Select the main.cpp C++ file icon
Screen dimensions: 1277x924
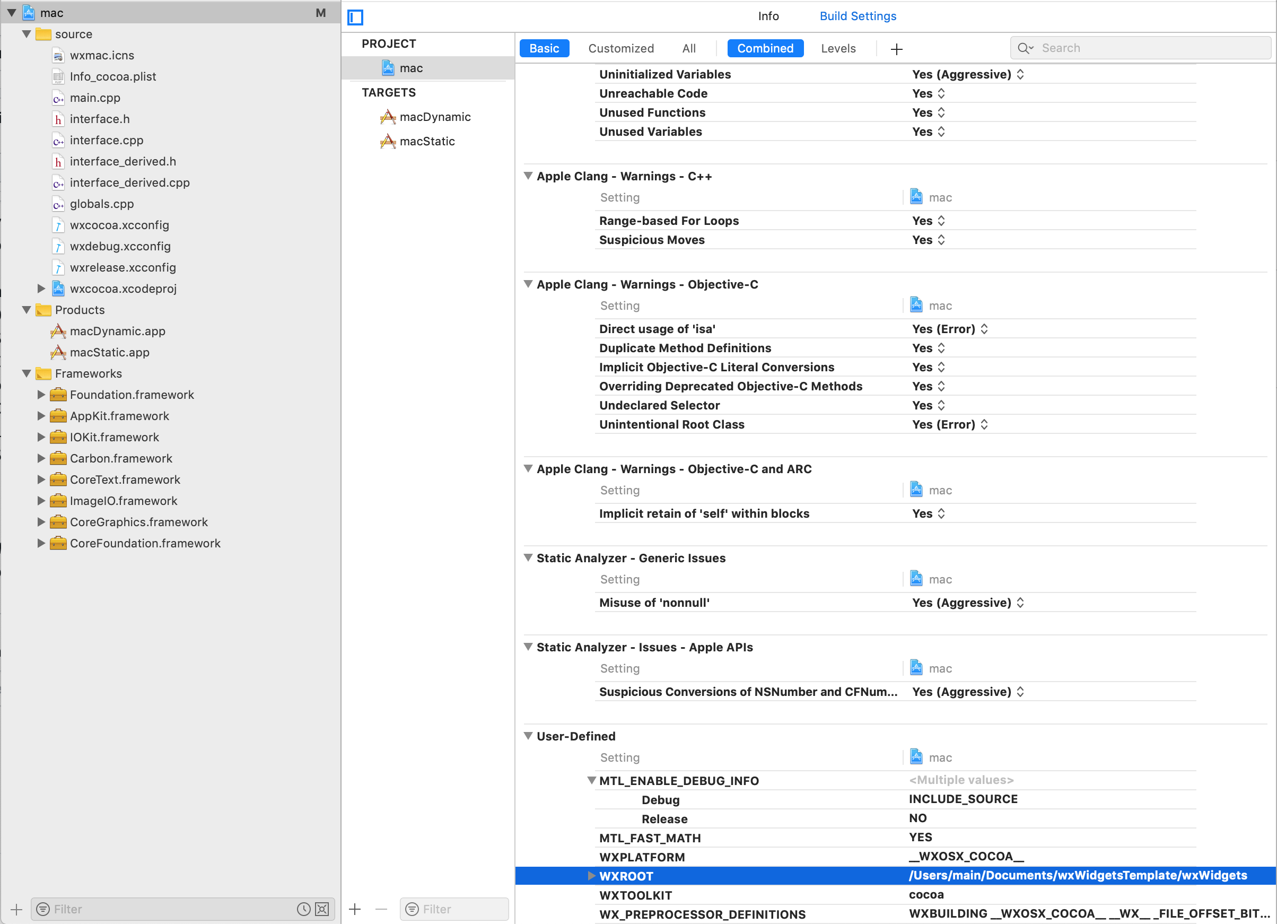(x=58, y=98)
